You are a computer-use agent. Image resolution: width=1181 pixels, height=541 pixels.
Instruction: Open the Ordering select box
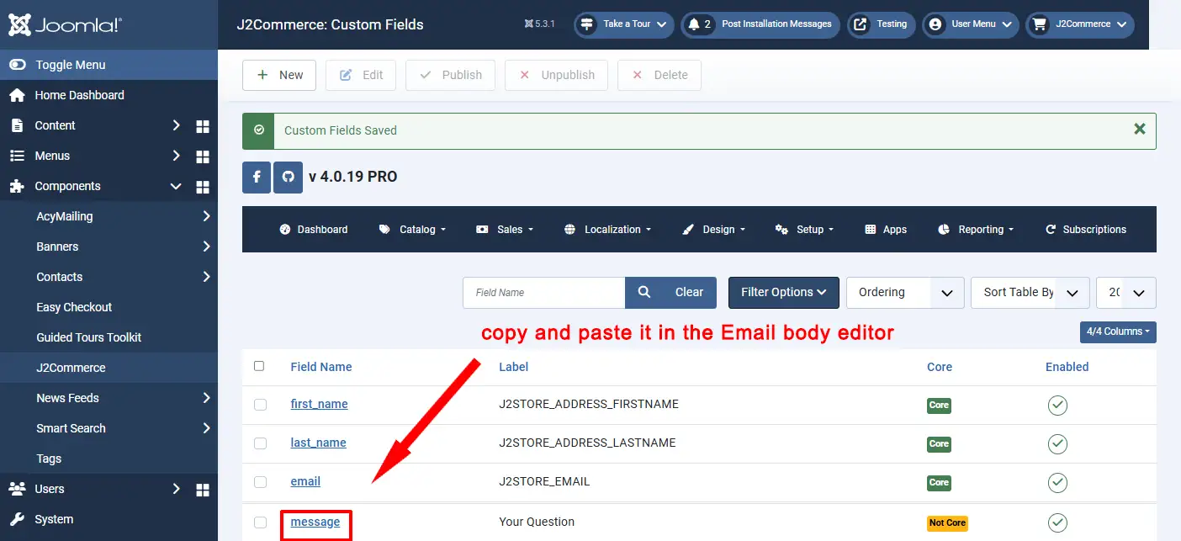(x=905, y=293)
